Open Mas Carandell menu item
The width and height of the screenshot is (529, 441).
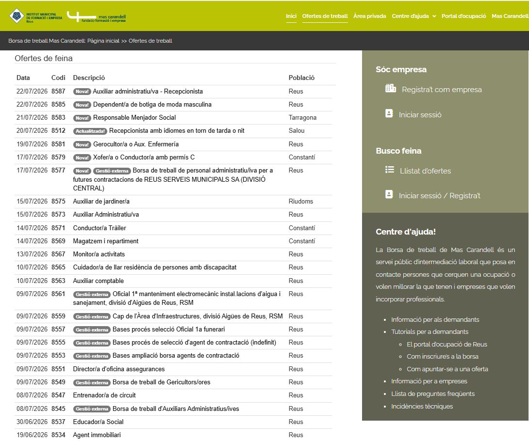[x=510, y=16]
